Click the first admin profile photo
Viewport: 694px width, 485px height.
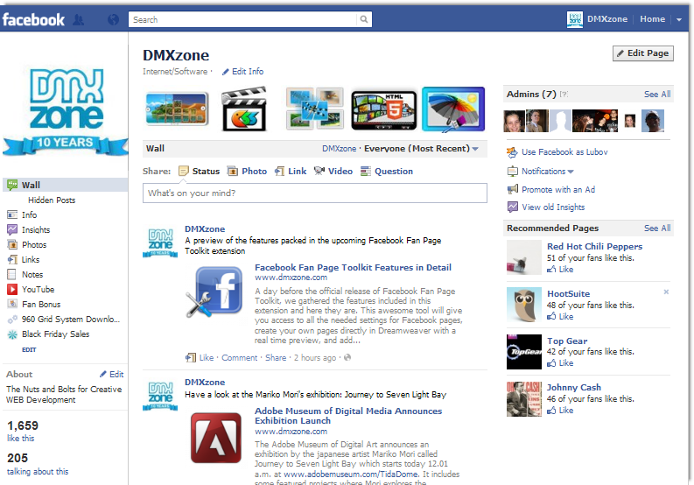tap(515, 121)
